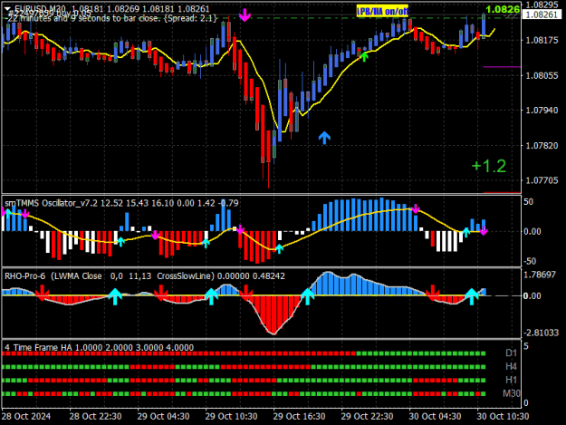Click the 1.78697 RHO-Pro-6 scale value
The height and width of the screenshot is (425, 566).
tap(540, 275)
